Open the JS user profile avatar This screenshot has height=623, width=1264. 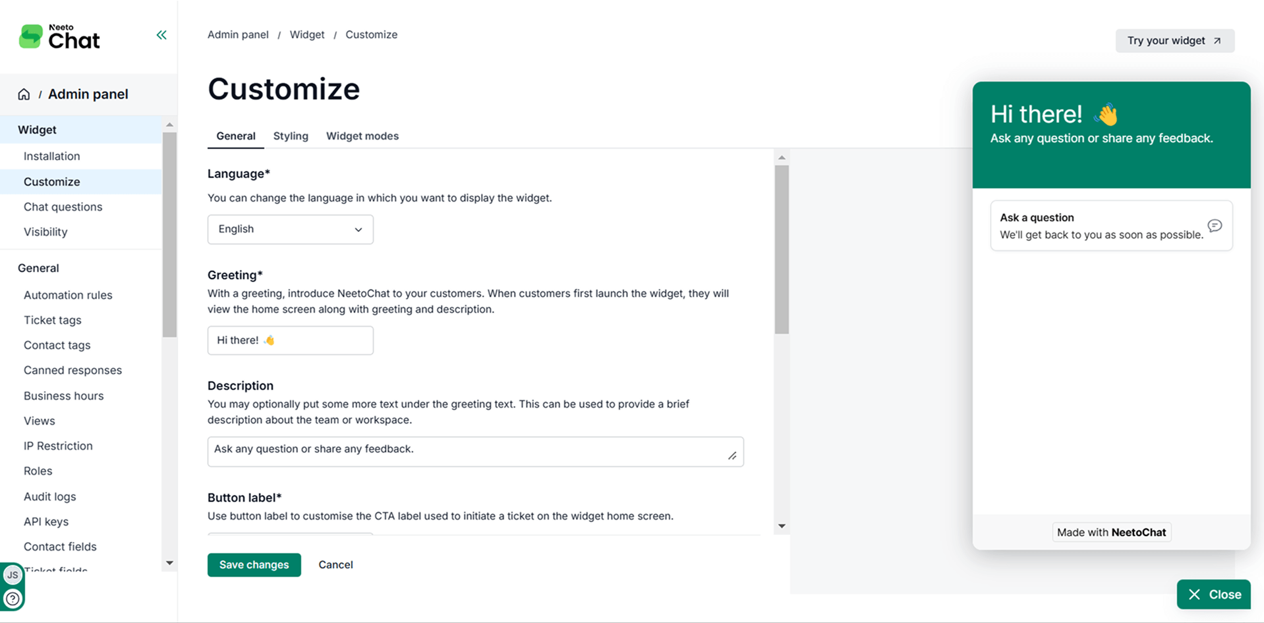13,575
